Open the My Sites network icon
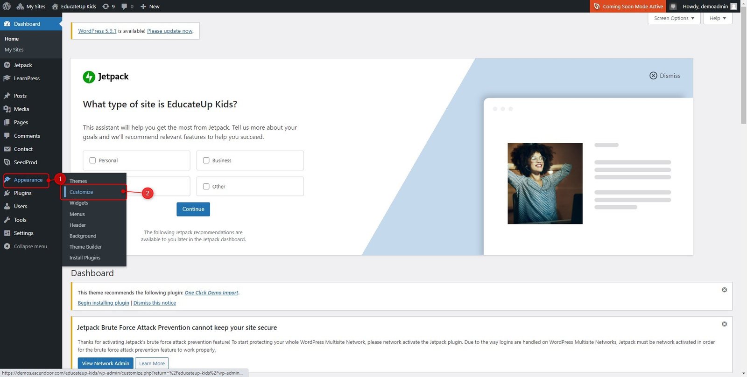 coord(20,7)
